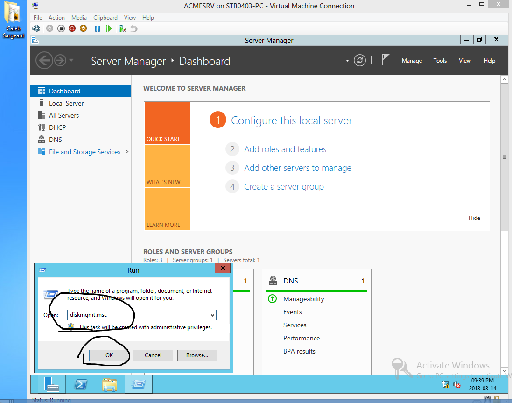Click Add roles and features link

(285, 149)
